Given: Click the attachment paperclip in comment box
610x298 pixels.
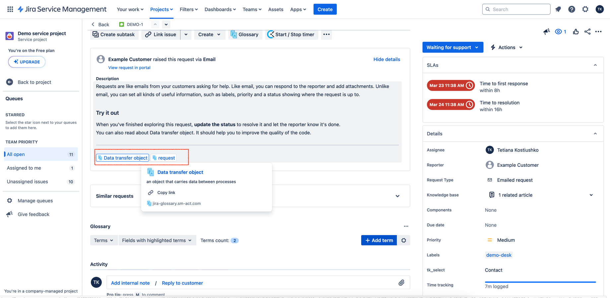Looking at the screenshot, I should [401, 283].
